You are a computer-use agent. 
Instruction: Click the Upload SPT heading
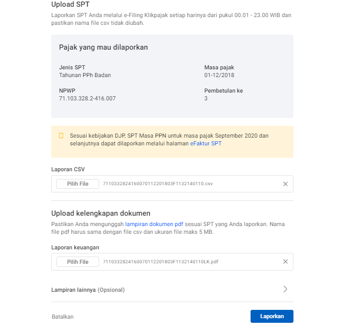(70, 5)
